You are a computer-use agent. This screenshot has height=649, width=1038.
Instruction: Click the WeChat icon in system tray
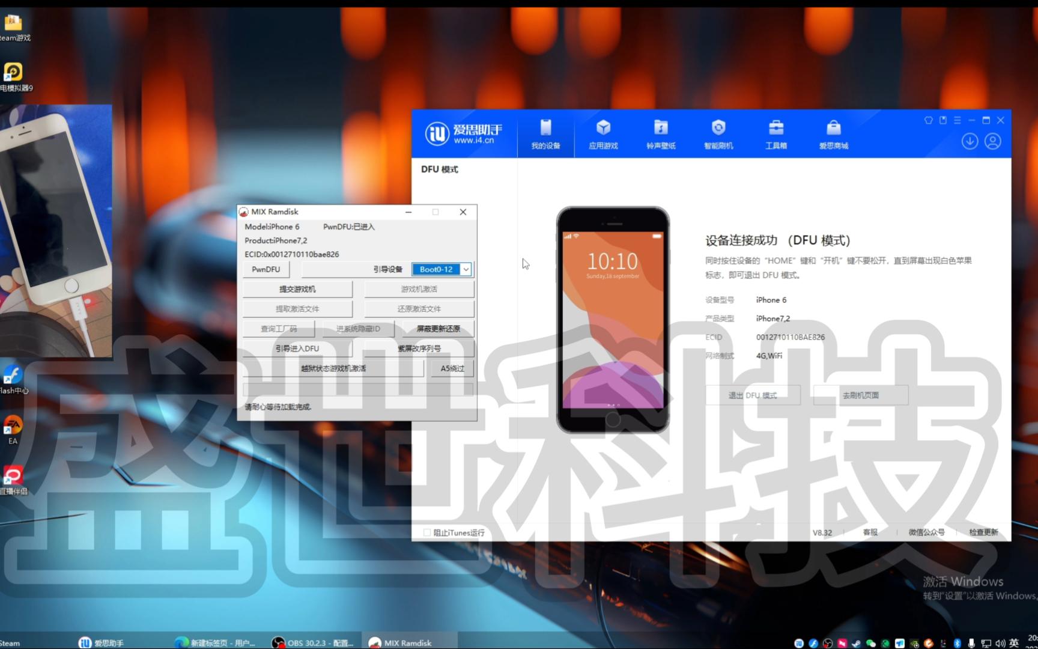[x=870, y=643]
